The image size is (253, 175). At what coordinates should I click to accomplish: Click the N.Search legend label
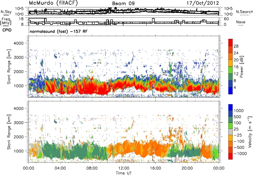pyautogui.click(x=244, y=12)
